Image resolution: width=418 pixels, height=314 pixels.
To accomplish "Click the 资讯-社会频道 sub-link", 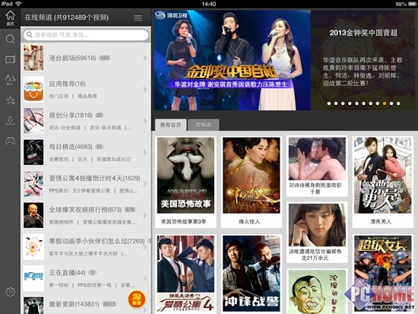I will 65,128.
